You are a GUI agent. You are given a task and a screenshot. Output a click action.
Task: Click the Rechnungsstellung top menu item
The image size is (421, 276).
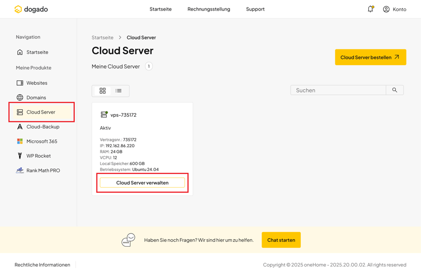click(x=208, y=9)
